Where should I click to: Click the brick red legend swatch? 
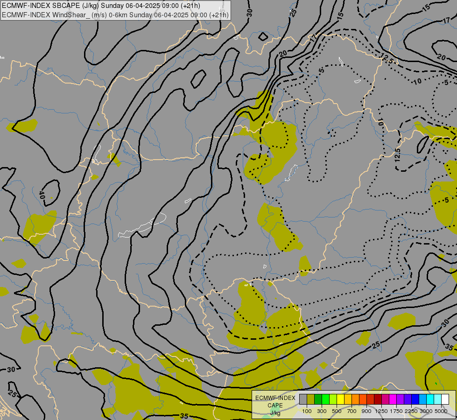[370, 399]
